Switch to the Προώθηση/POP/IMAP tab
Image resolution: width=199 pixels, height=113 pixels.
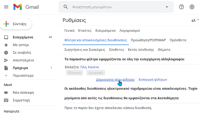click(148, 40)
